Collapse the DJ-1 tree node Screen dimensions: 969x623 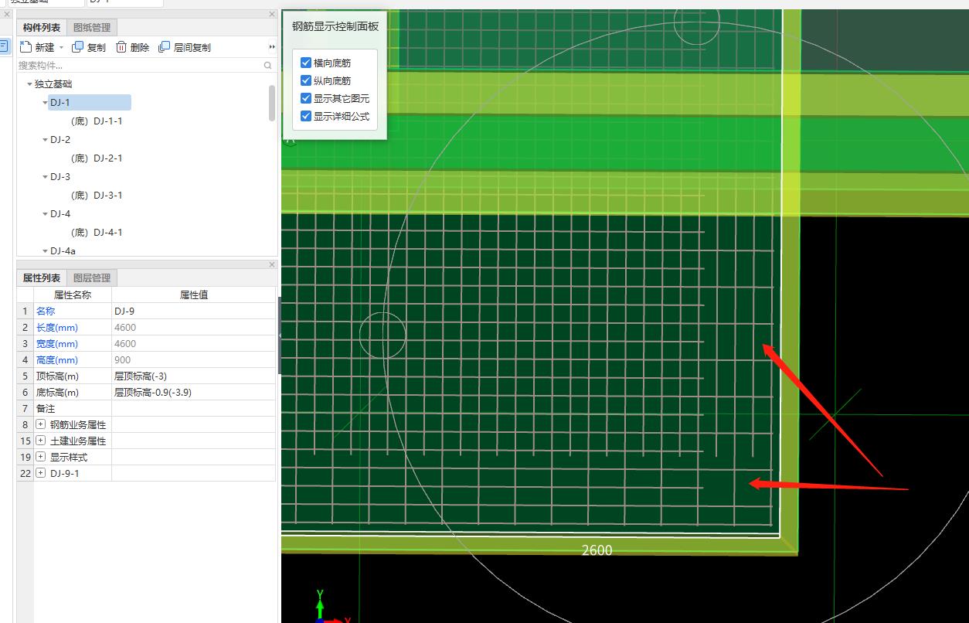(45, 103)
